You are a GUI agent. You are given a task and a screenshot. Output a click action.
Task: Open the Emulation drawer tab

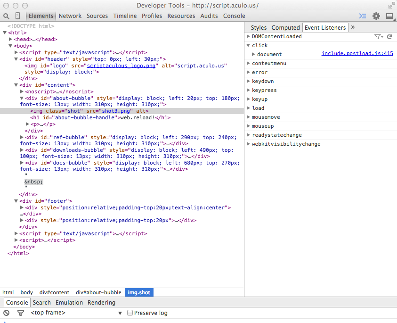pyautogui.click(x=69, y=302)
